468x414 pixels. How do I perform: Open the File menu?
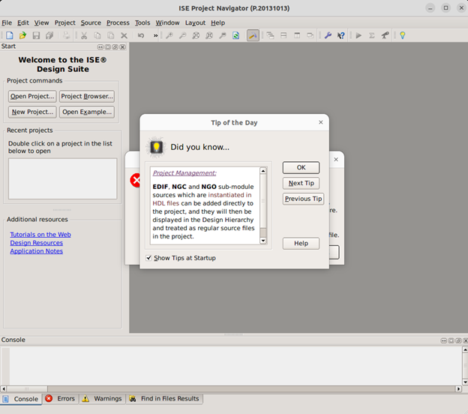[x=7, y=22]
